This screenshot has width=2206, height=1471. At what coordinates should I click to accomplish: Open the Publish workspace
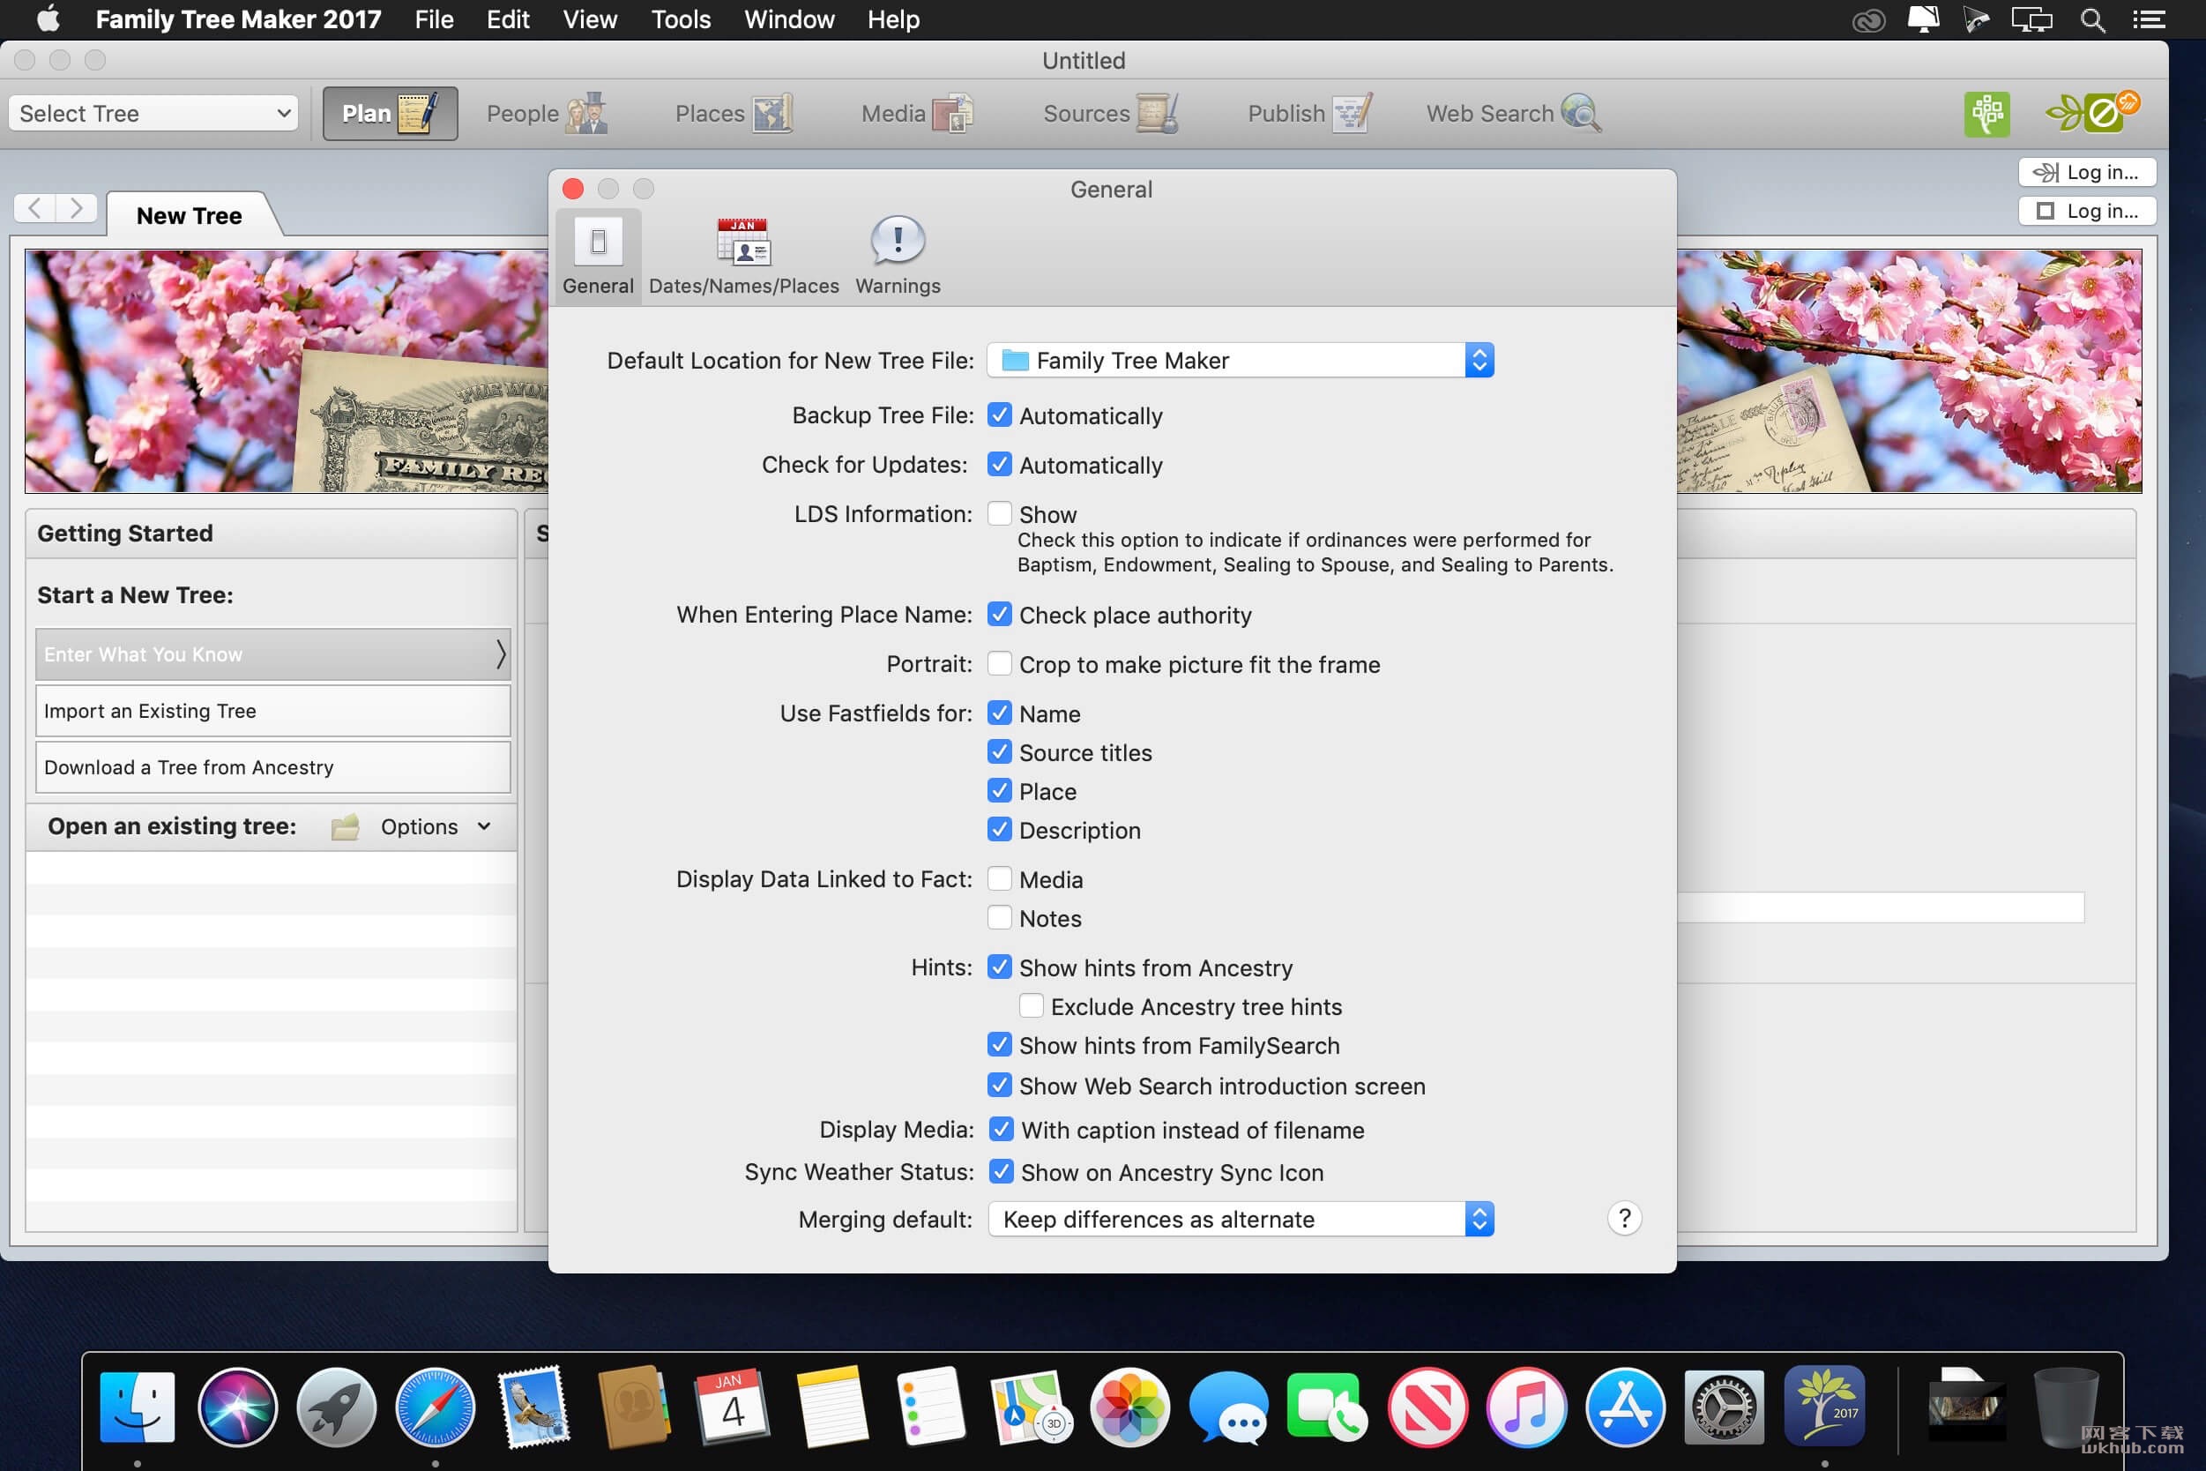tap(1309, 114)
